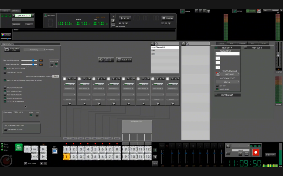Click the Input Init button

(124, 60)
